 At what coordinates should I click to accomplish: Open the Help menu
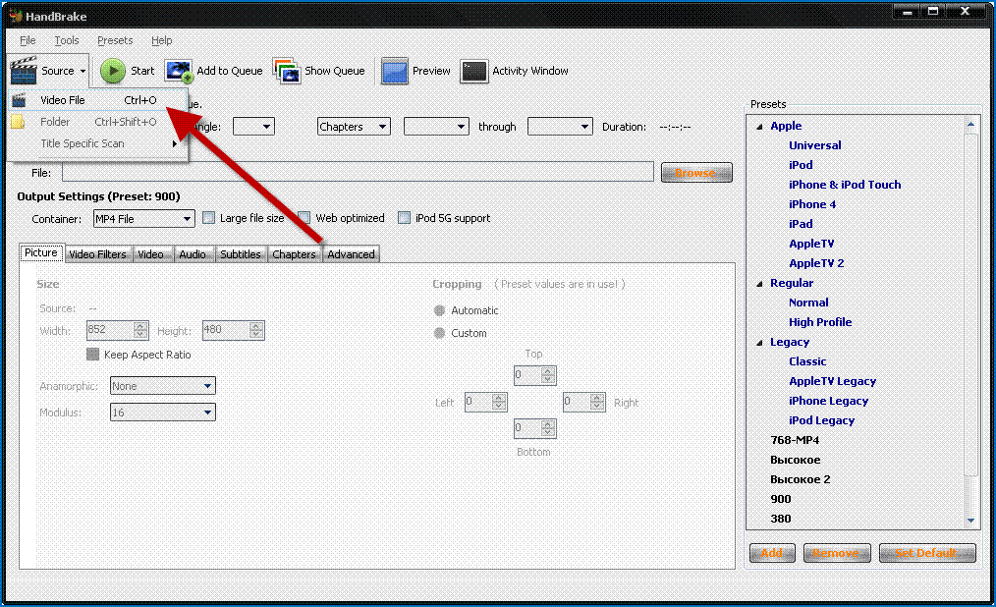161,40
